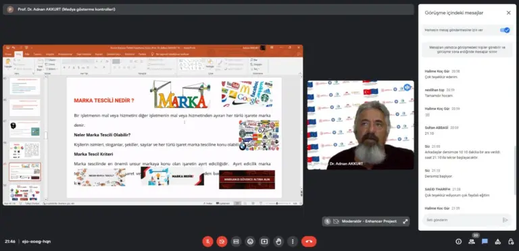
Task: Select slide 50 thumbnail
Action: point(24,193)
